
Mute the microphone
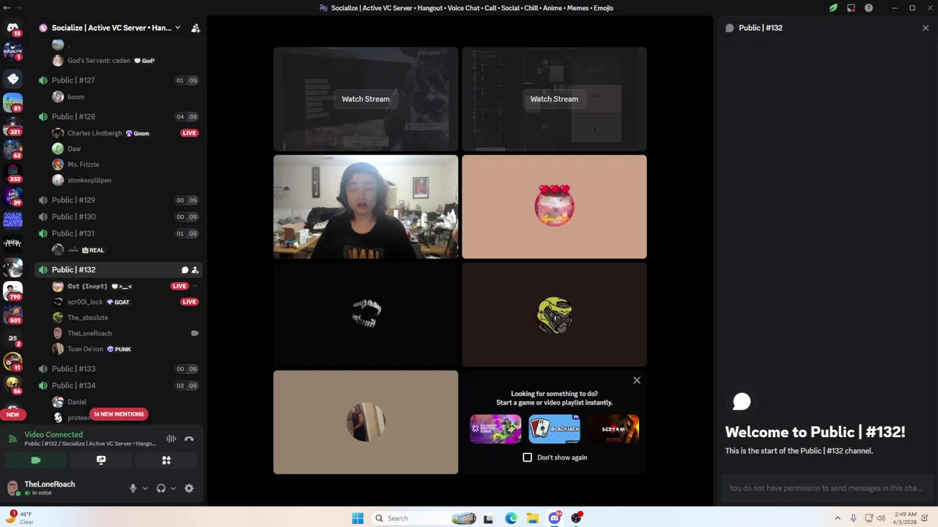pos(133,488)
